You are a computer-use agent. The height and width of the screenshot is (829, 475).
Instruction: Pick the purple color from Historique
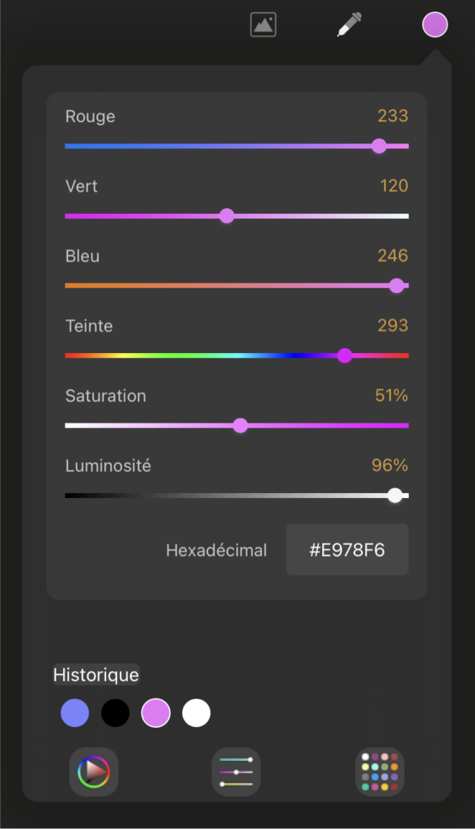[x=156, y=712]
